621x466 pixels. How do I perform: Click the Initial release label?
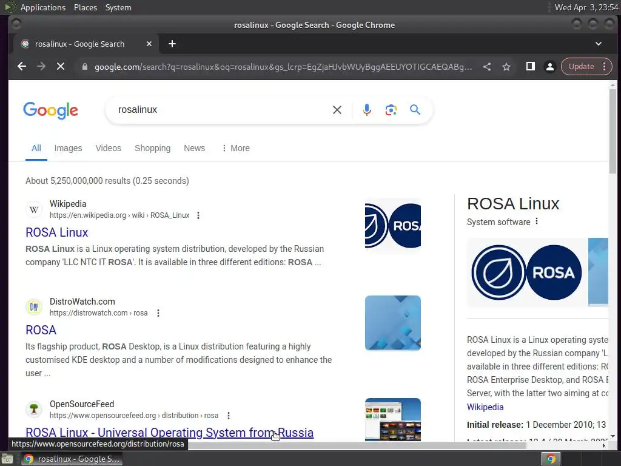(x=495, y=425)
